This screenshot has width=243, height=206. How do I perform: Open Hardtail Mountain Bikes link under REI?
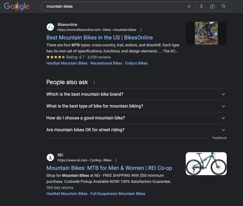(67, 194)
